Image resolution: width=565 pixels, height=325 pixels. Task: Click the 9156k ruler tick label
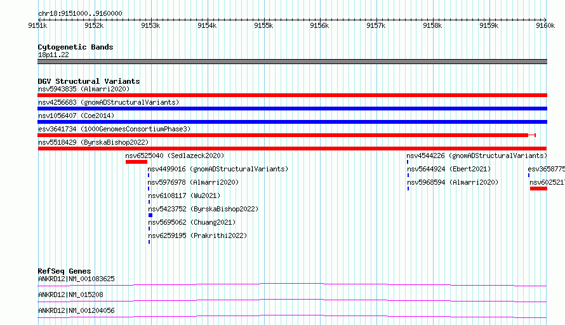pyautogui.click(x=319, y=25)
